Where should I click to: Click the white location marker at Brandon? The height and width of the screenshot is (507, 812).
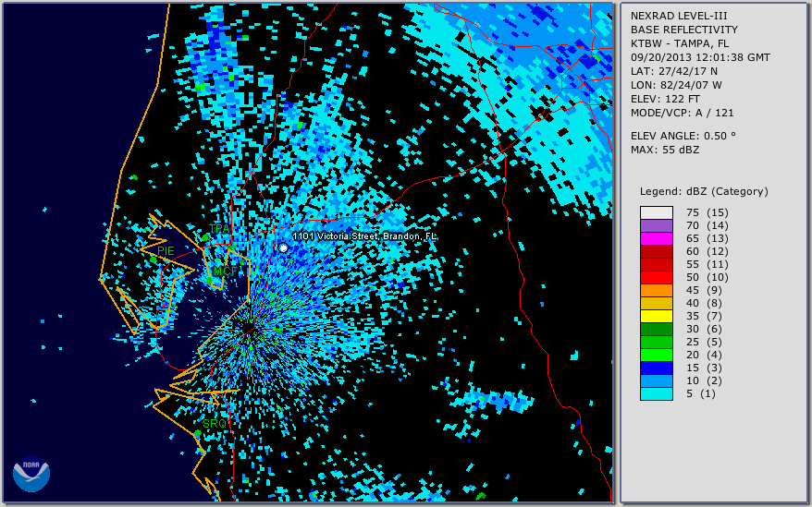coord(283,248)
